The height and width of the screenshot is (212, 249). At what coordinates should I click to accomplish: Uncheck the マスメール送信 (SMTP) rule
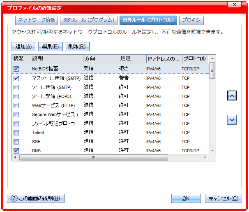tap(16, 78)
